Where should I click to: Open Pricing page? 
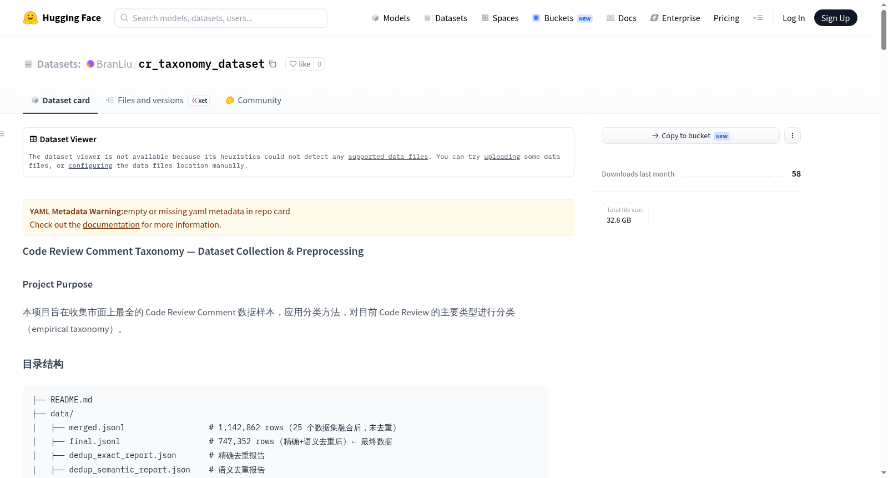(x=726, y=18)
